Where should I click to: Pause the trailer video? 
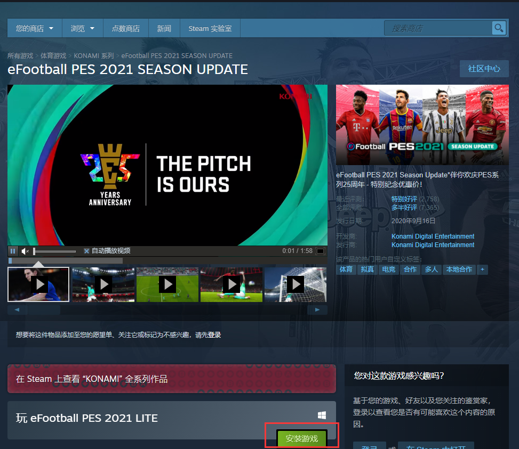pyautogui.click(x=13, y=251)
